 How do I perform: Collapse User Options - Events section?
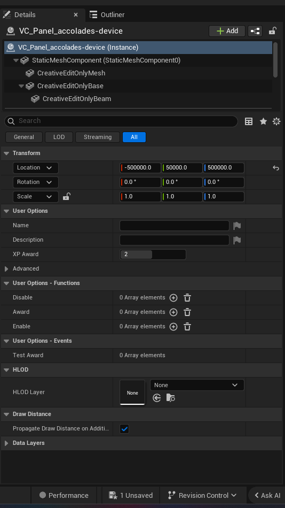coord(6,341)
